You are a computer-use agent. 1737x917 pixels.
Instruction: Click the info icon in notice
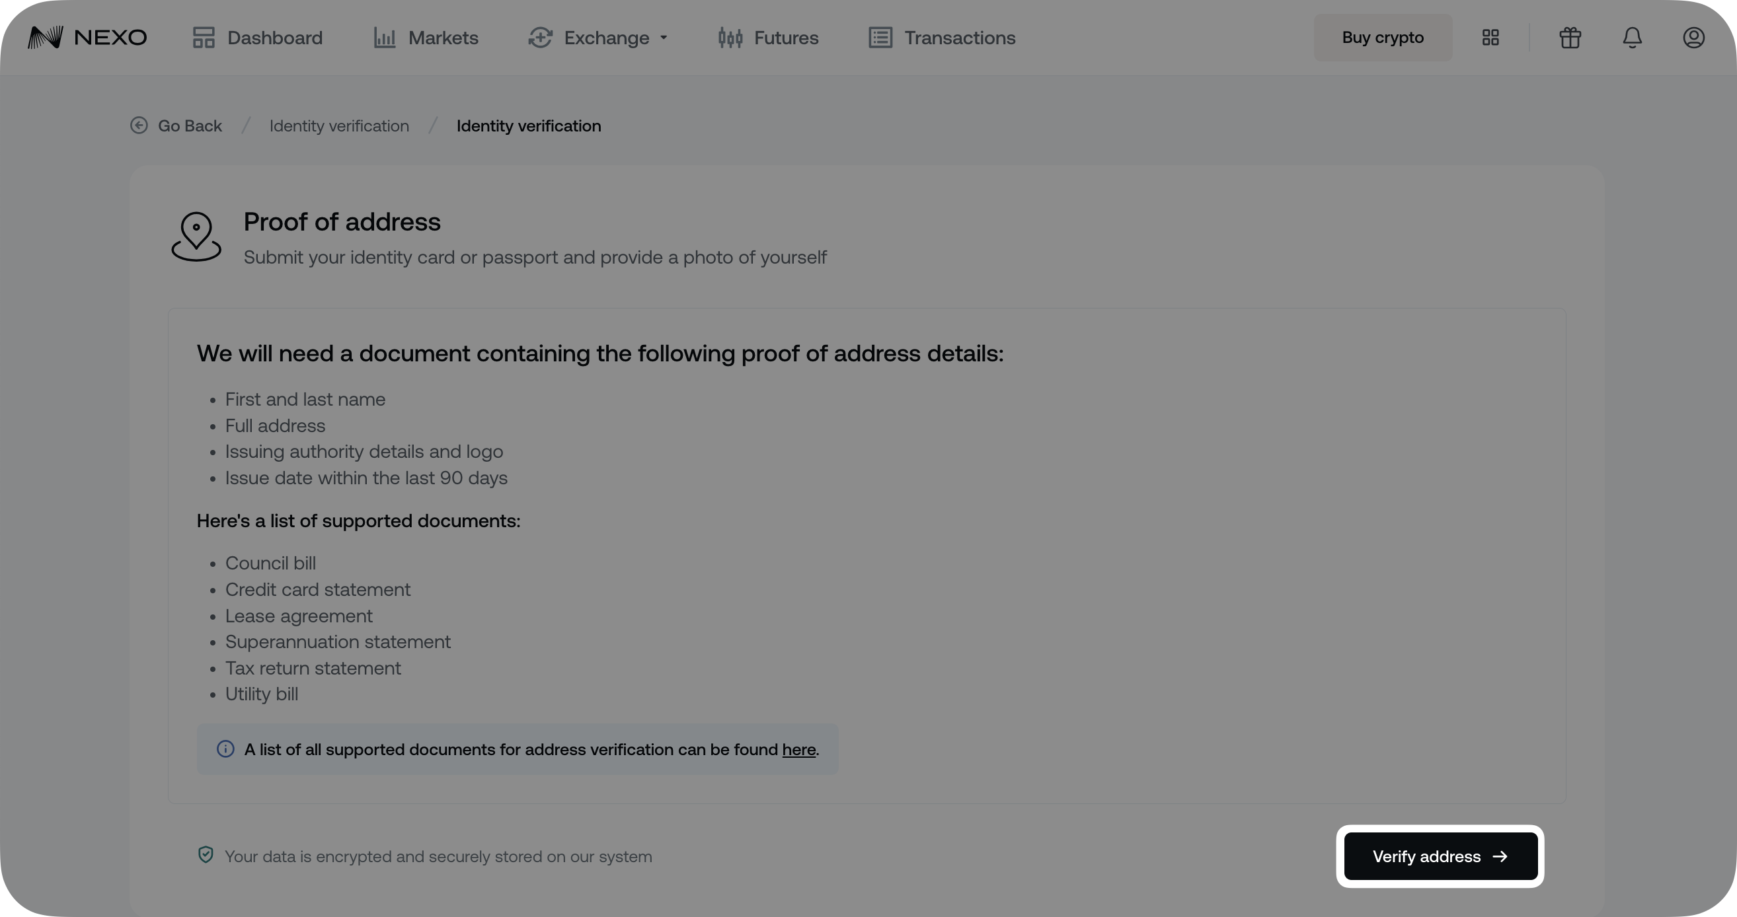tap(225, 749)
